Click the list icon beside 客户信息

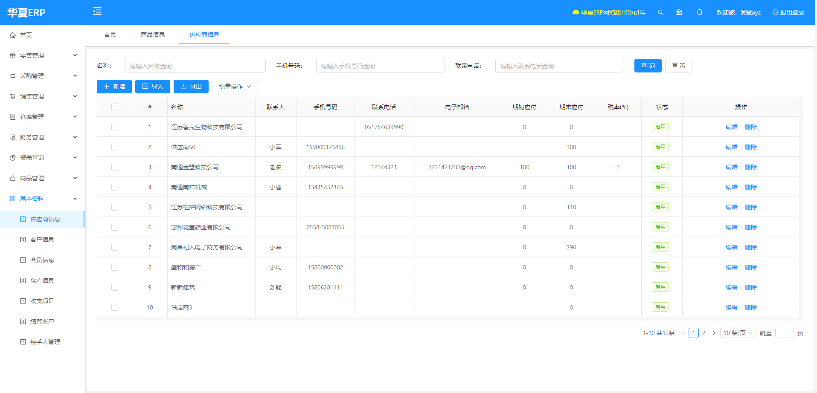coord(23,240)
